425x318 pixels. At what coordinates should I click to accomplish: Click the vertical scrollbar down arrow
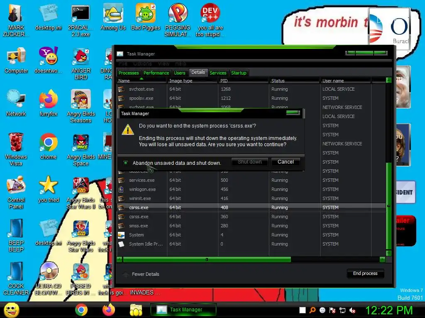tap(388, 253)
